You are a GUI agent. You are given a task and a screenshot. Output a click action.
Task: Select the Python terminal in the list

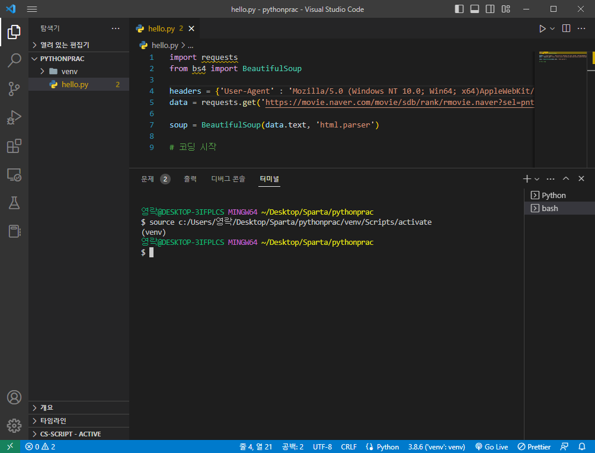tap(559, 195)
